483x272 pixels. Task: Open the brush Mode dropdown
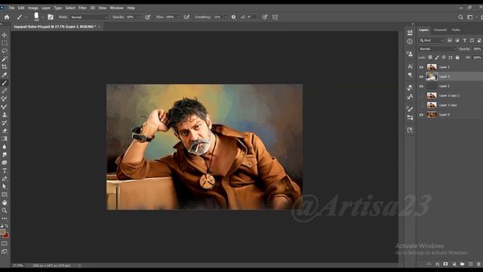point(89,17)
